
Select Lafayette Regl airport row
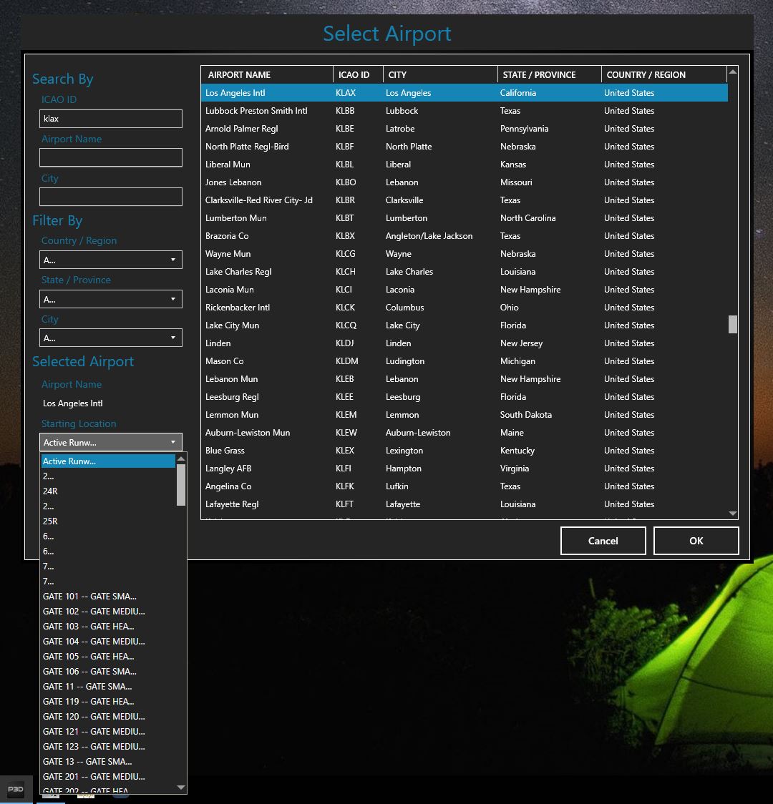[x=465, y=504]
